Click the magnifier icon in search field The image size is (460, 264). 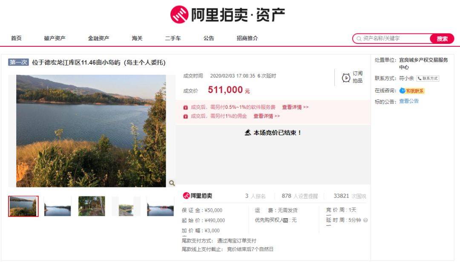[x=359, y=39]
